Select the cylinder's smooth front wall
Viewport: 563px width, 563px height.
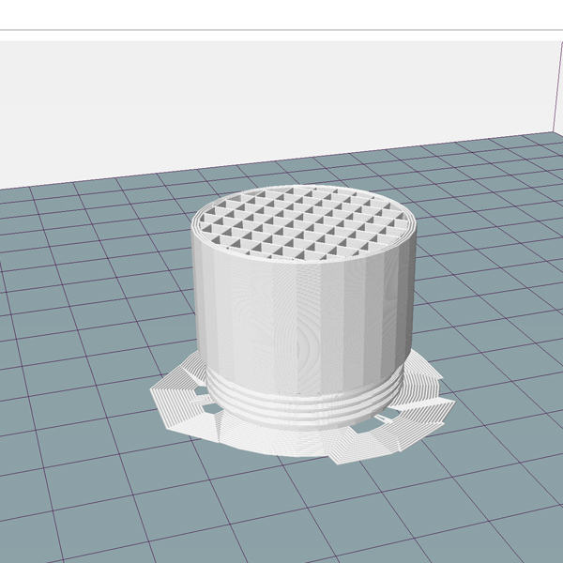(300, 319)
